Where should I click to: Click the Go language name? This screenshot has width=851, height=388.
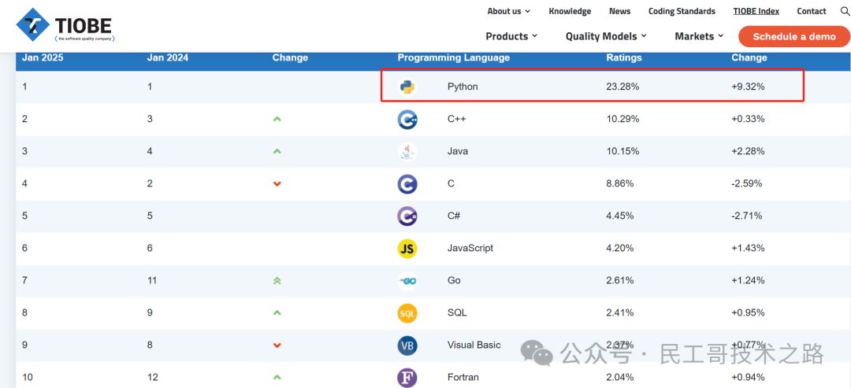455,281
